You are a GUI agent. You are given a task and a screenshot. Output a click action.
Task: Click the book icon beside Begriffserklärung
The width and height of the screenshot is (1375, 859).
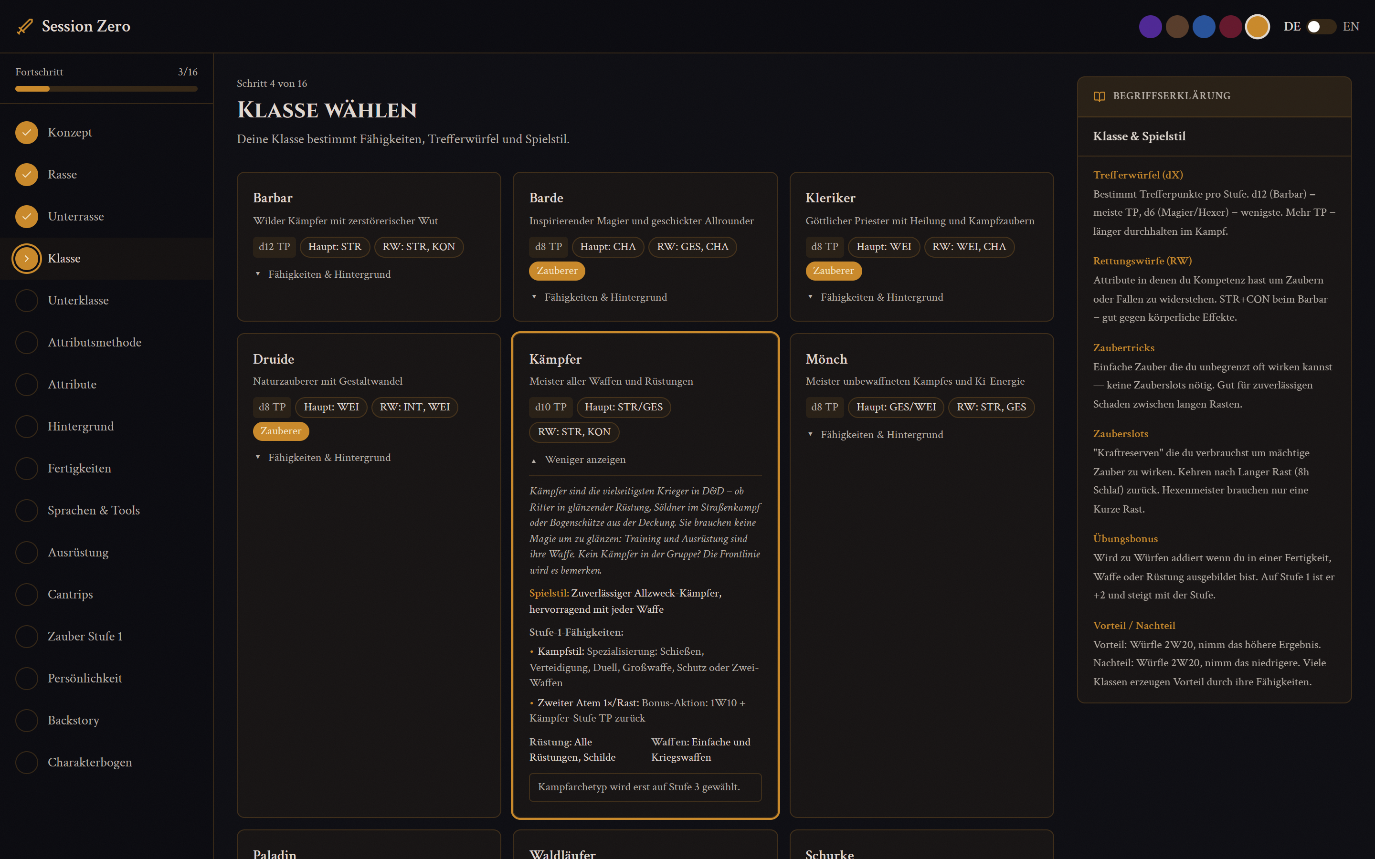[1100, 96]
